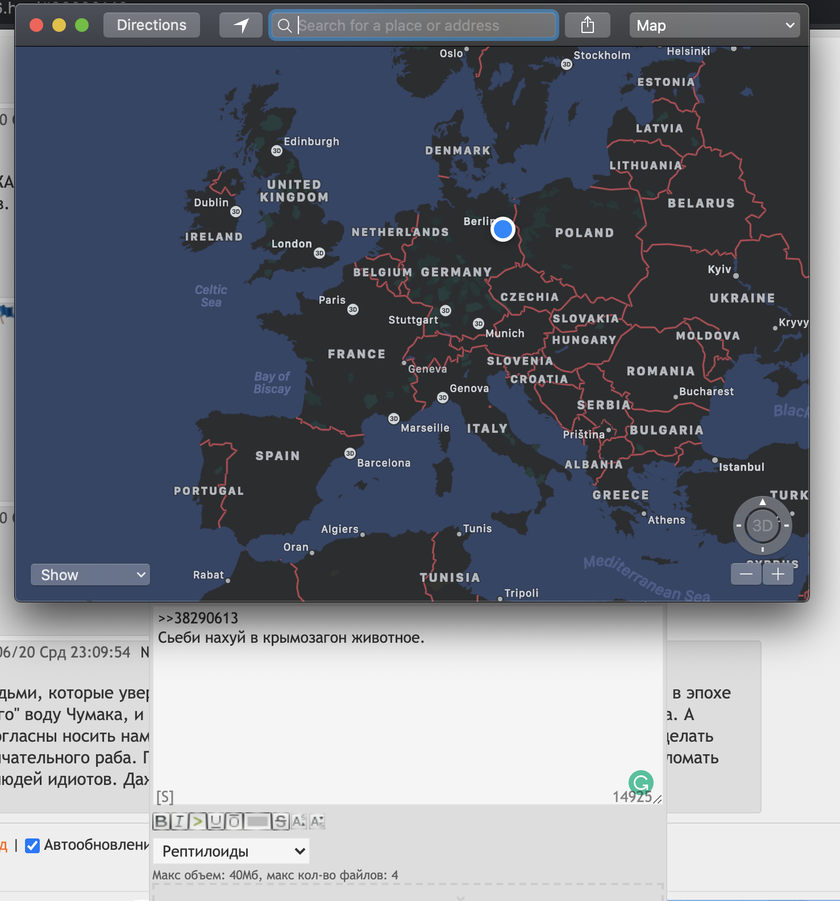Click the GERMANY country label

coord(456,272)
